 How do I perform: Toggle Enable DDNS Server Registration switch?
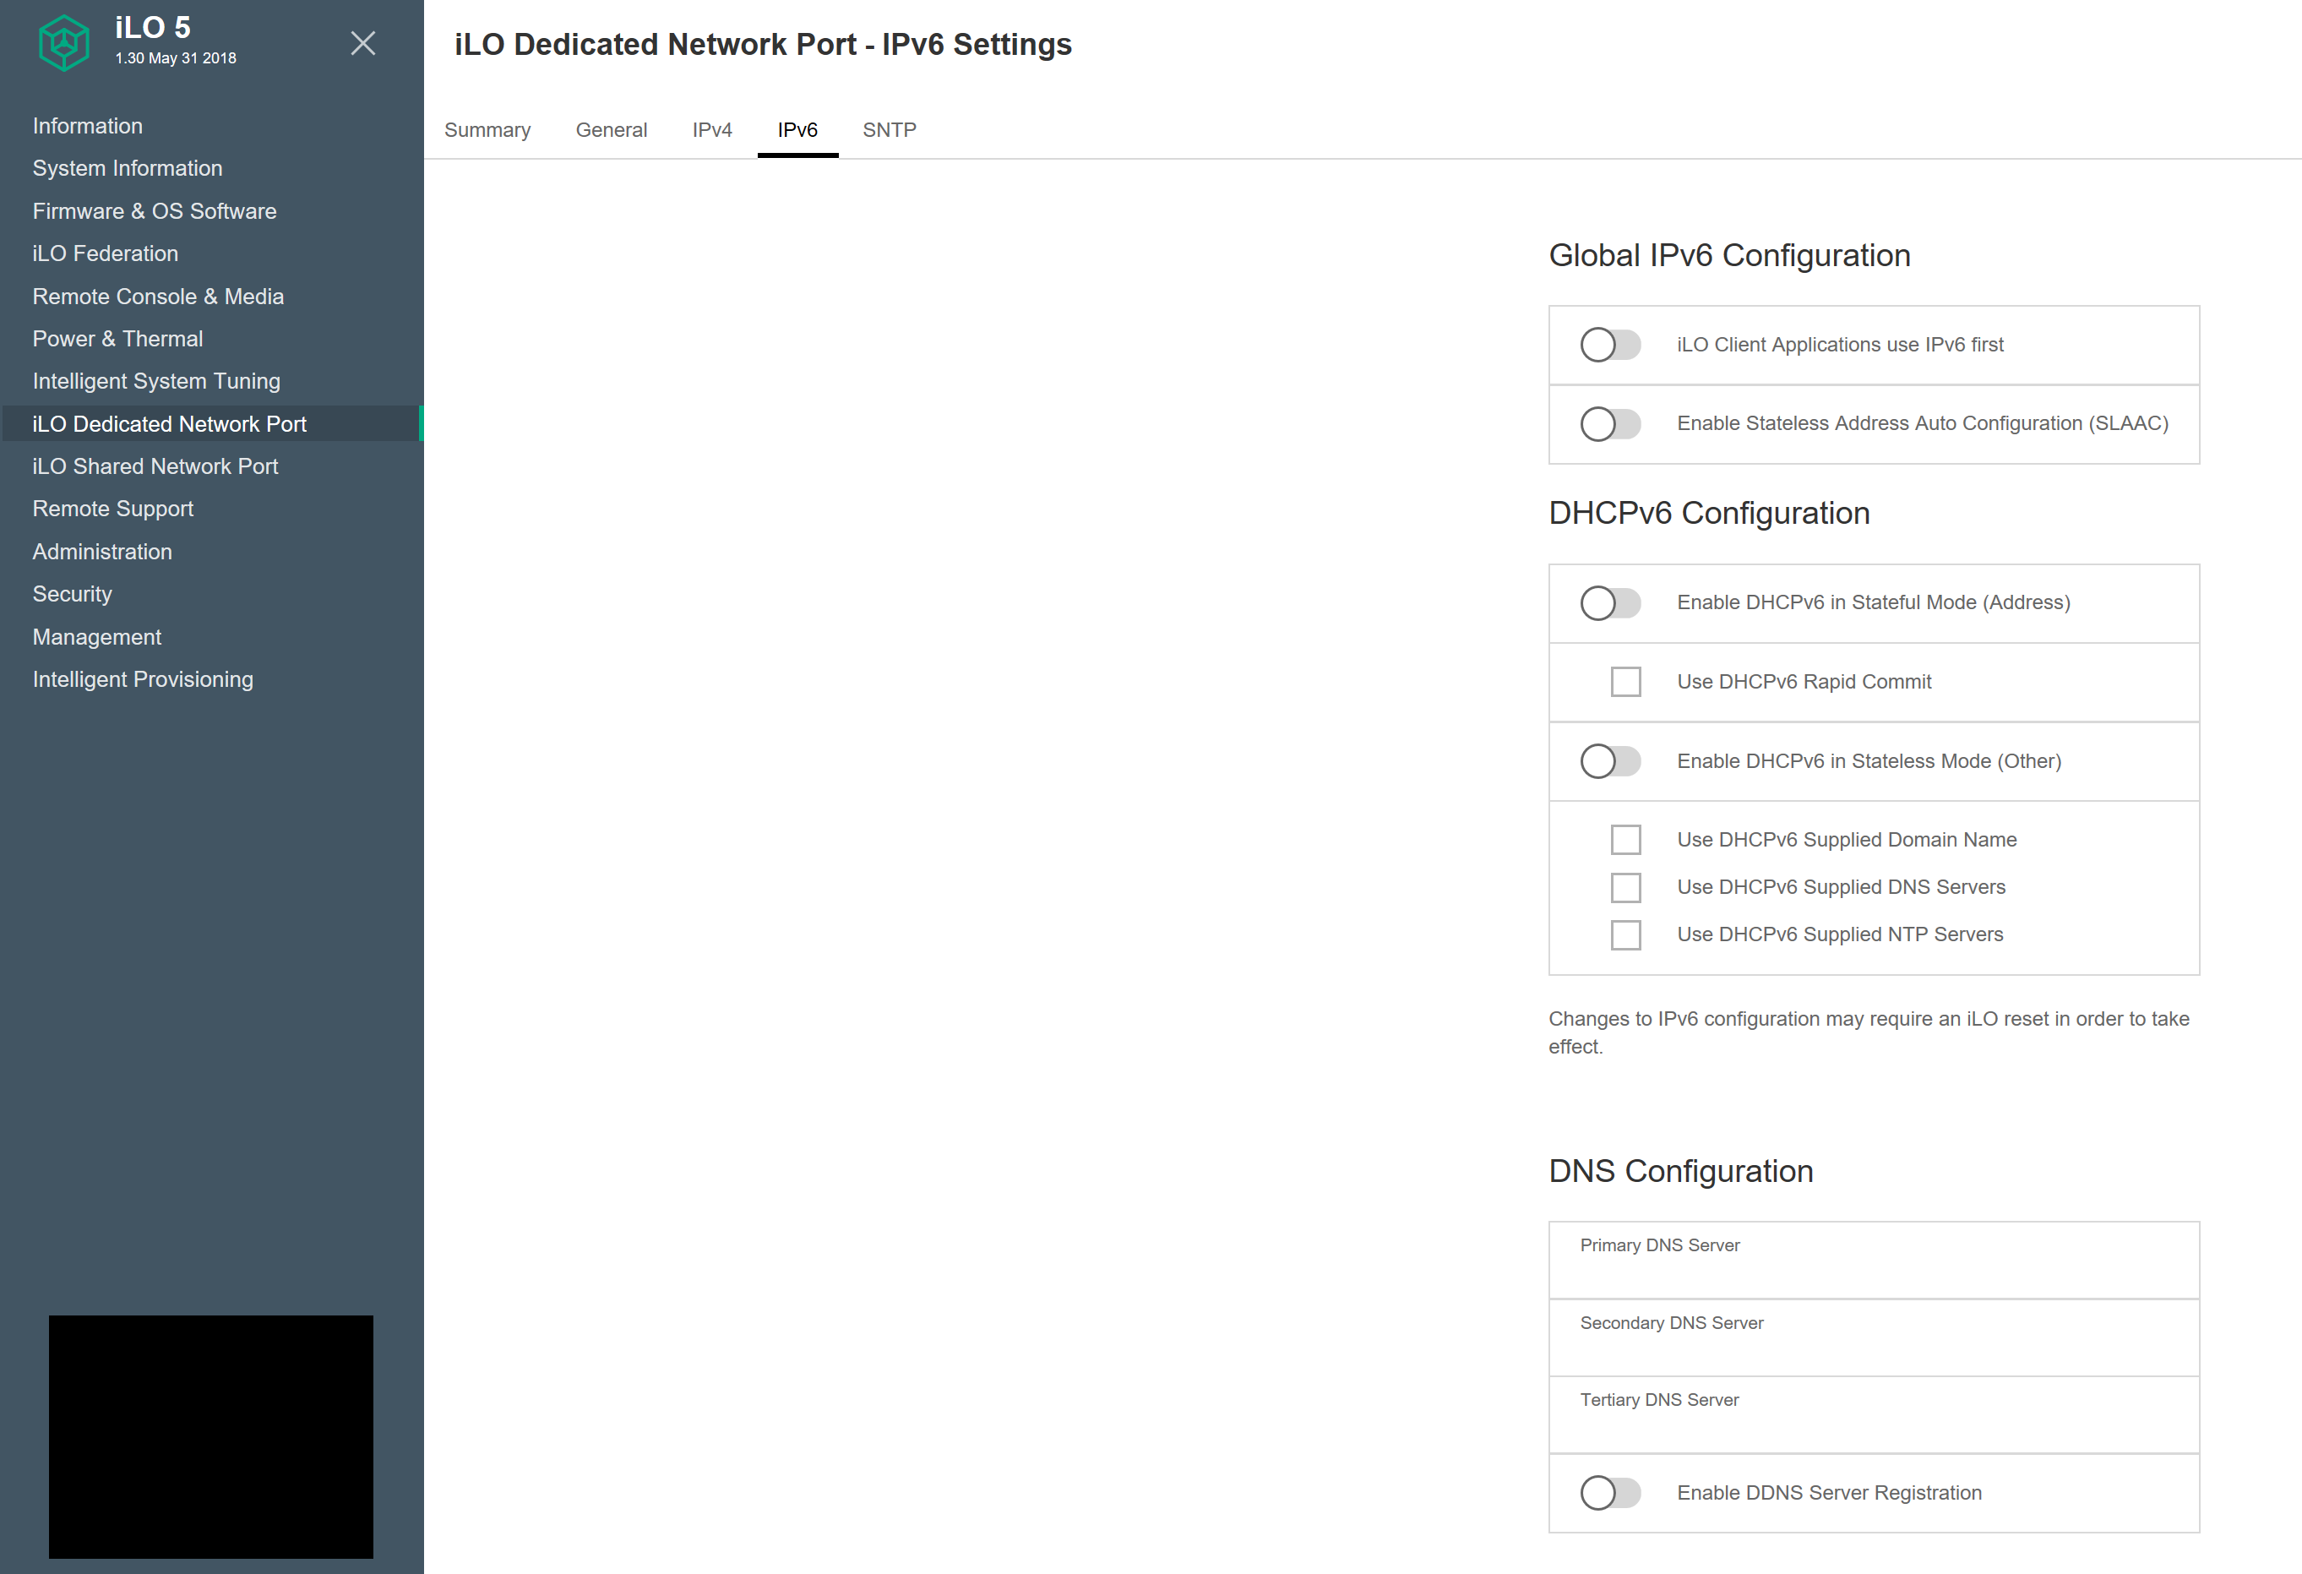click(1609, 1494)
